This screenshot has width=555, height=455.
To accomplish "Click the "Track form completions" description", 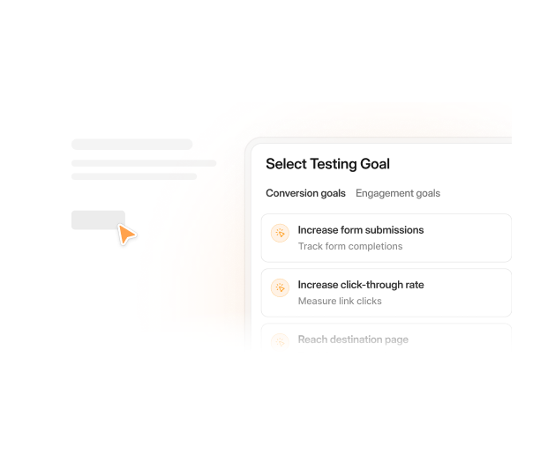I will click(349, 247).
